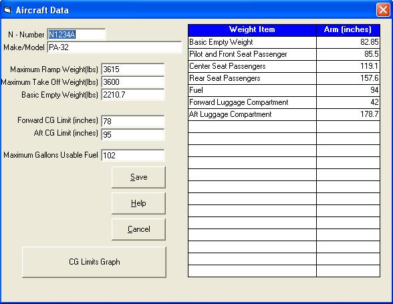
Task: Select the Forward Luggage Compartment row
Action: pyautogui.click(x=284, y=102)
